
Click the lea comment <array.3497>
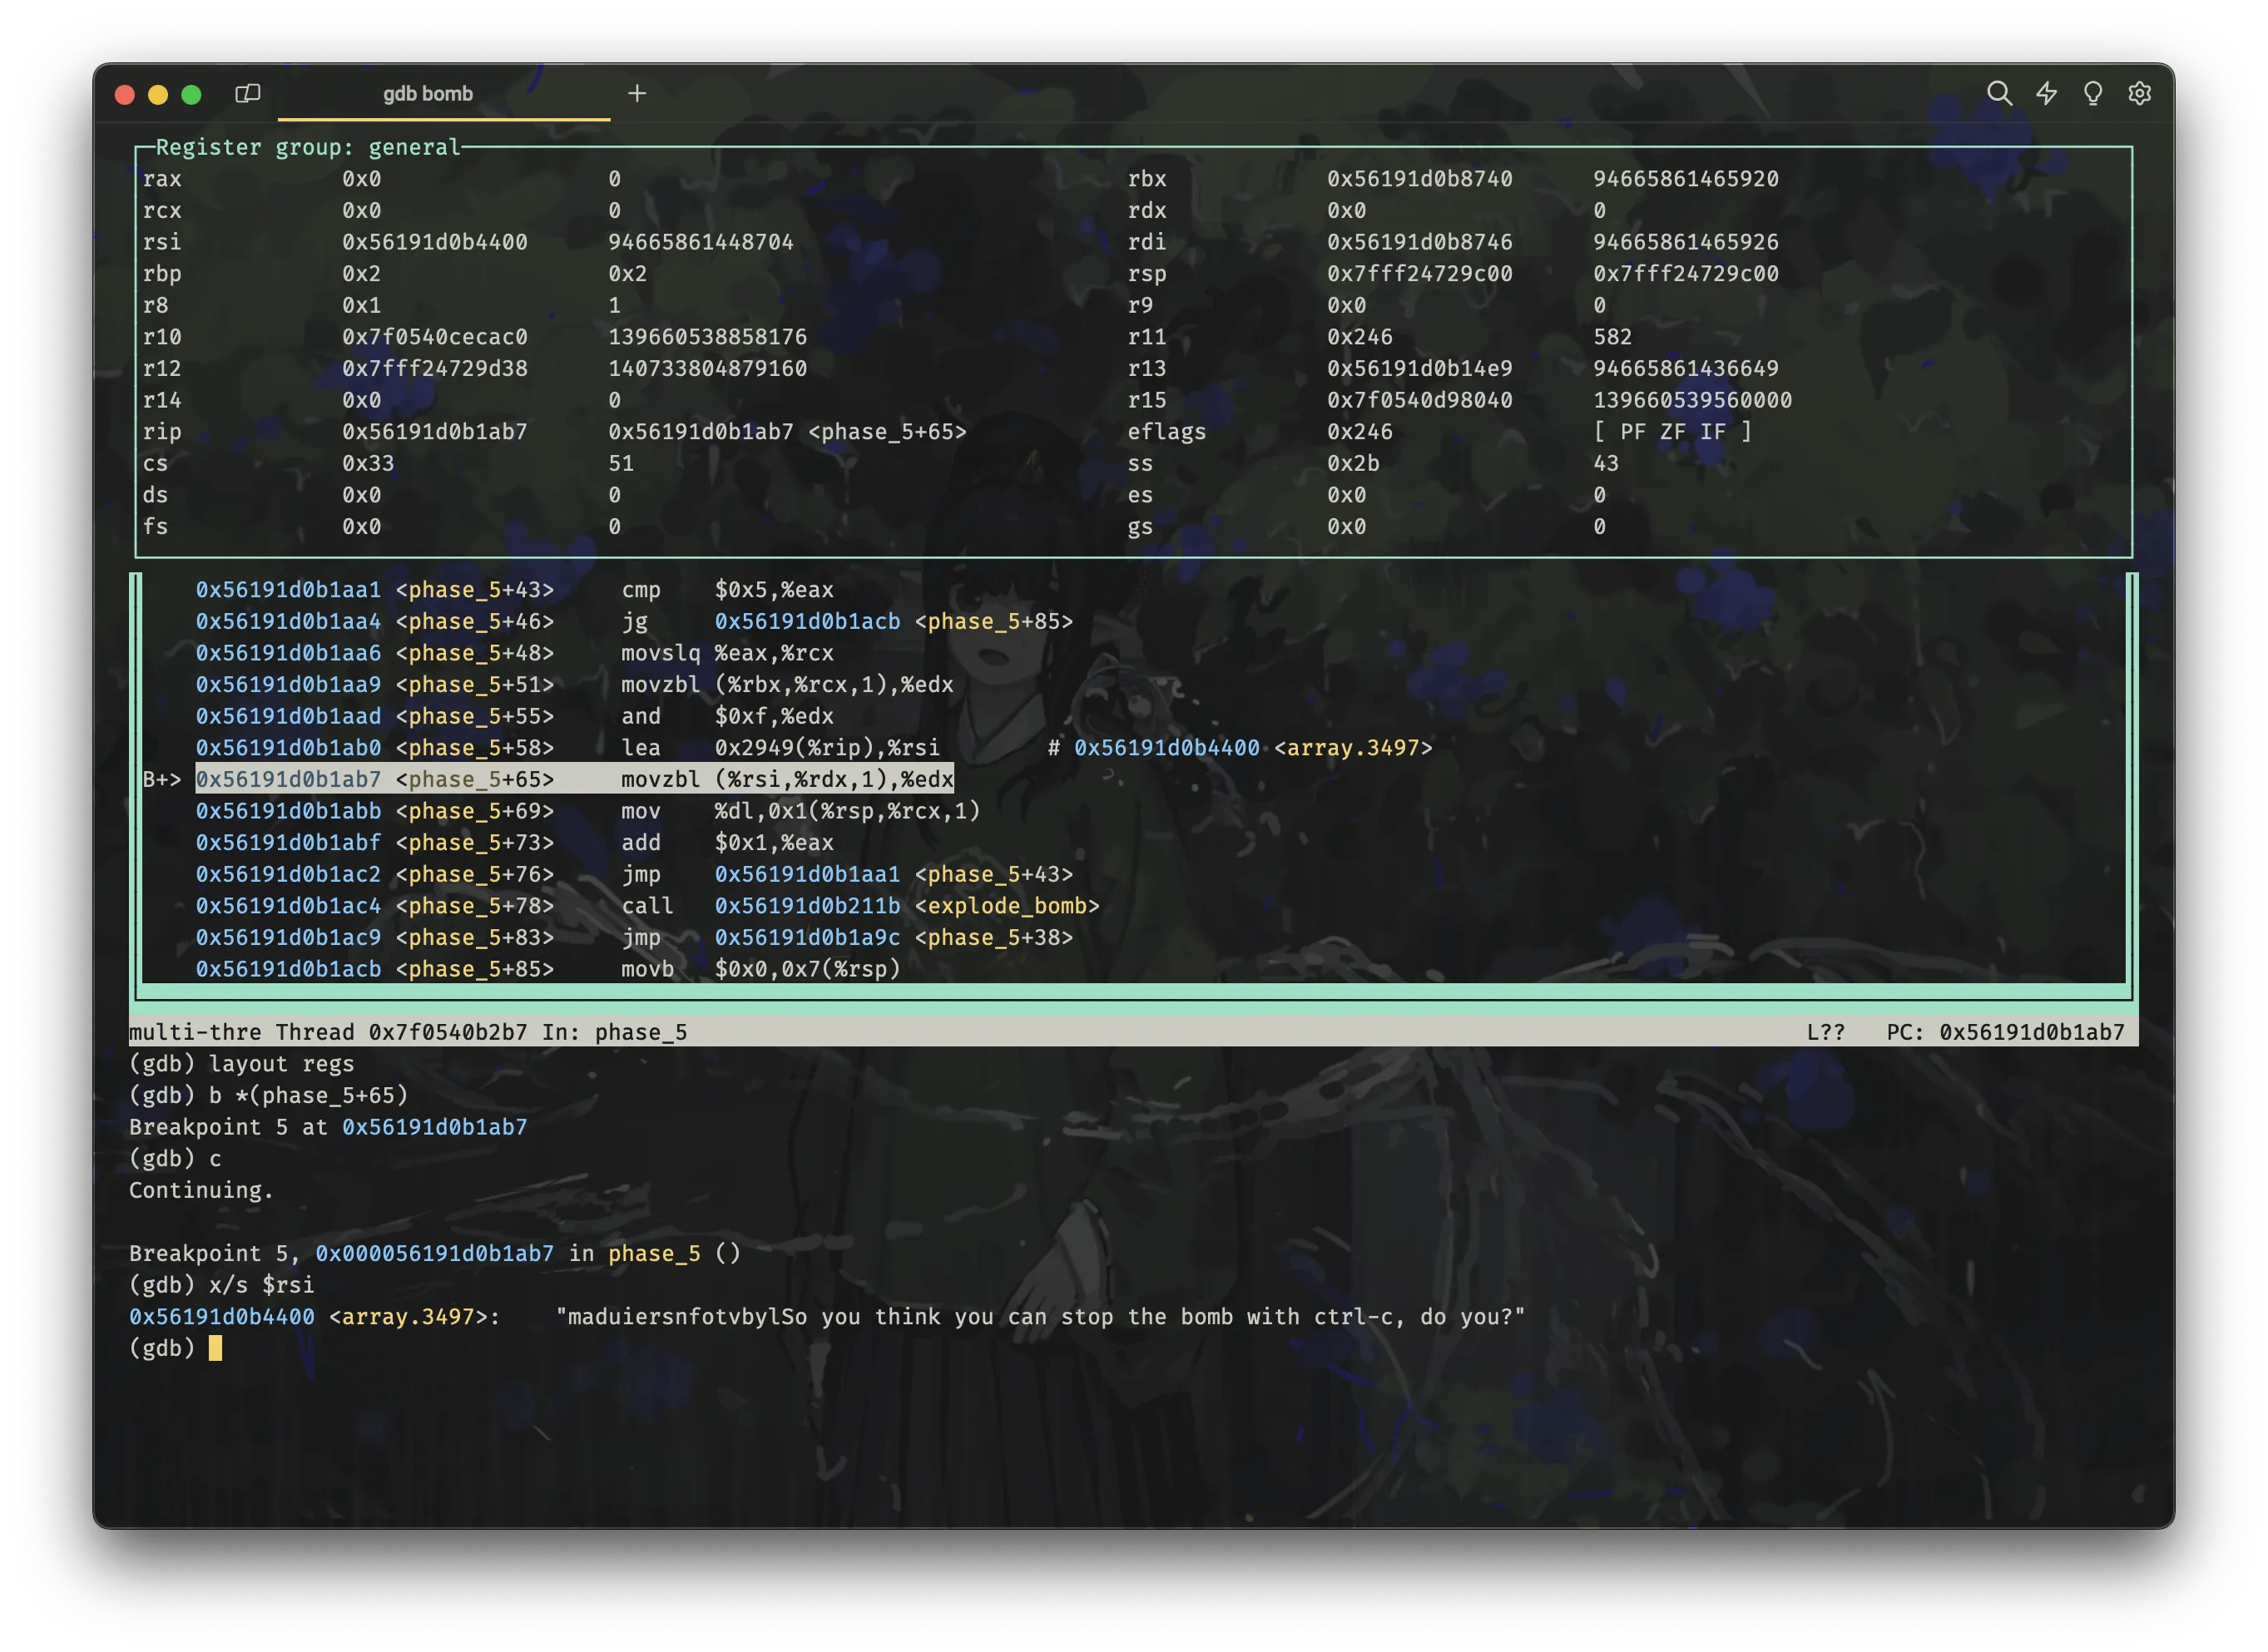coord(1352,748)
